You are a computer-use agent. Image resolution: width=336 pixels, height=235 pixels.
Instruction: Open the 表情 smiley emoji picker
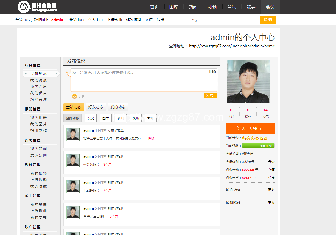click(75, 96)
